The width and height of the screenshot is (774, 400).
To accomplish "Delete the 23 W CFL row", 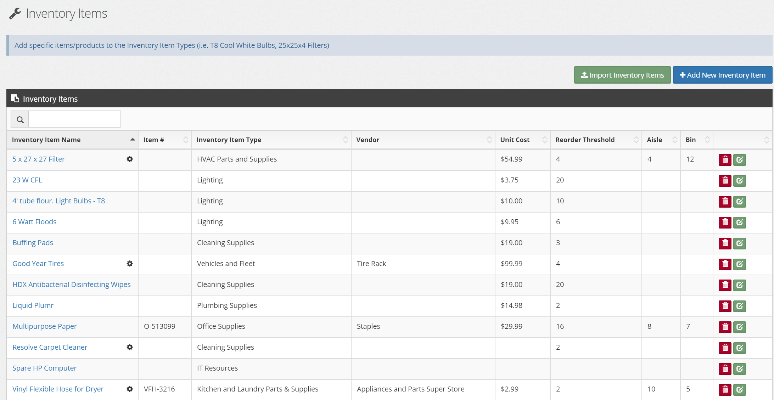I will click(x=725, y=181).
